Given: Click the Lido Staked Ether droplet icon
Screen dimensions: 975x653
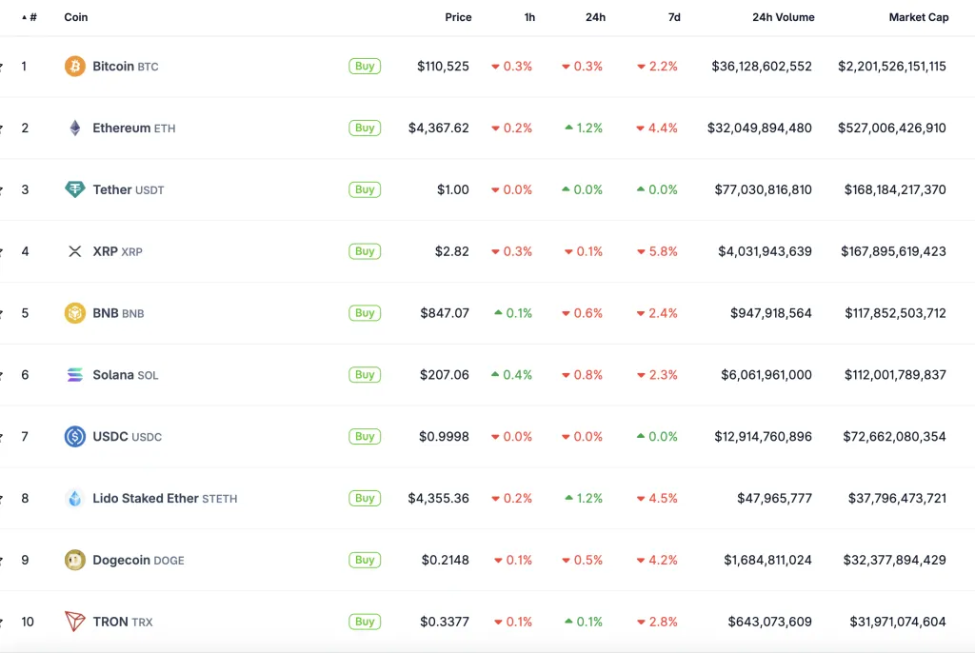Looking at the screenshot, I should [74, 499].
